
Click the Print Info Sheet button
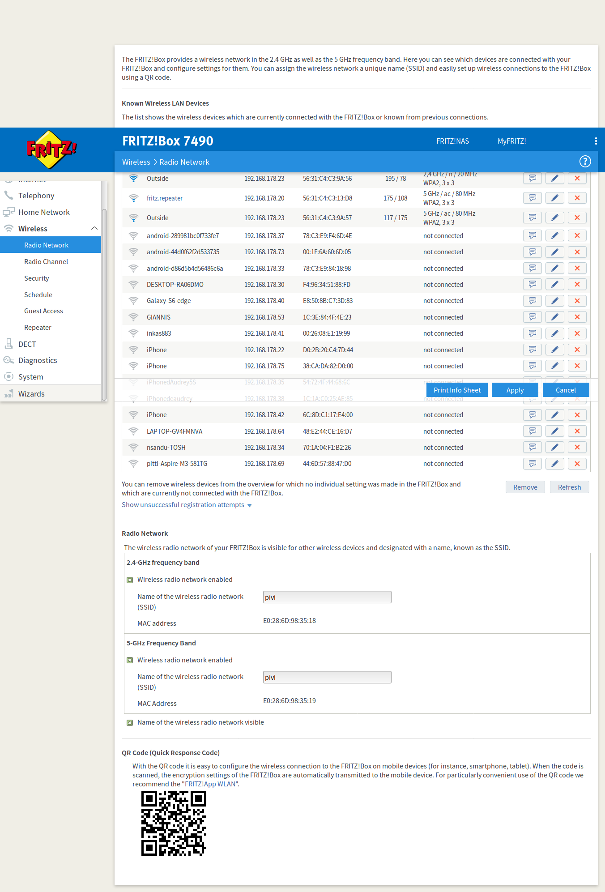tap(457, 390)
